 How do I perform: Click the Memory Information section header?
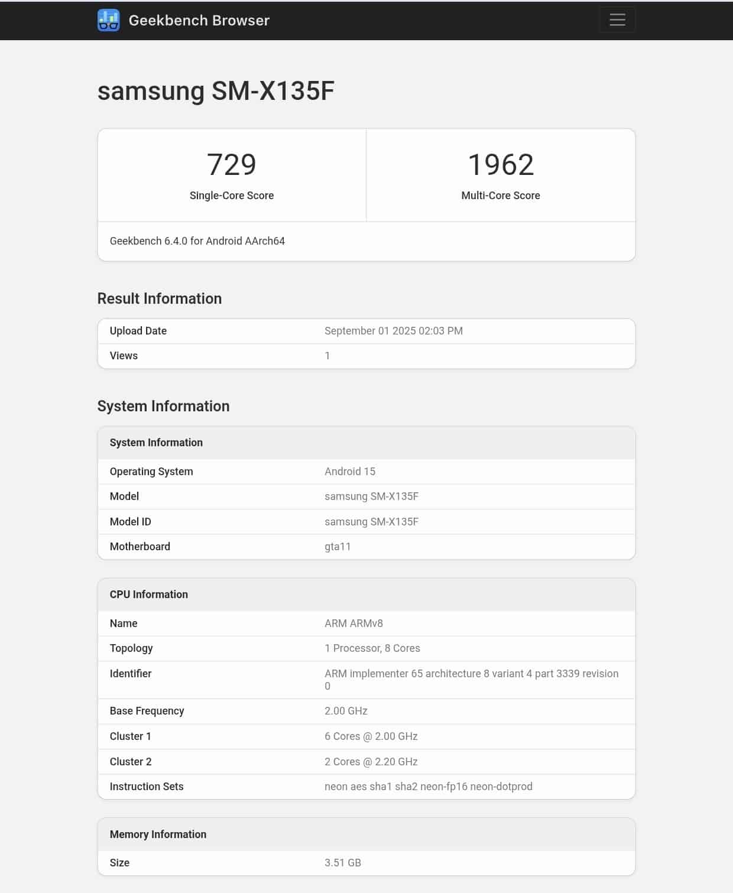click(158, 834)
